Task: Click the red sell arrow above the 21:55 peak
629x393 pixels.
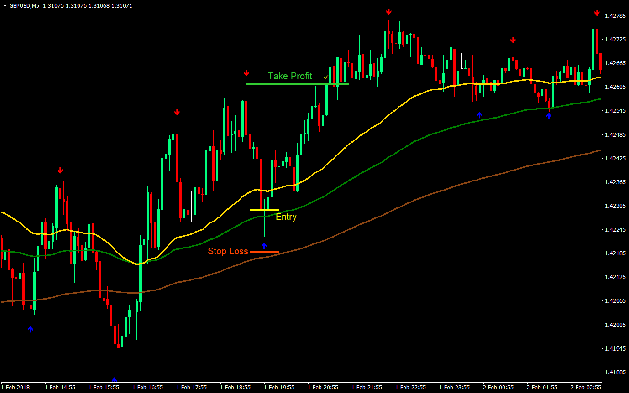Action: click(x=388, y=12)
